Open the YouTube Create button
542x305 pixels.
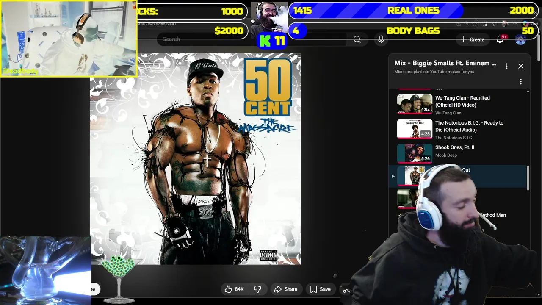(474, 39)
